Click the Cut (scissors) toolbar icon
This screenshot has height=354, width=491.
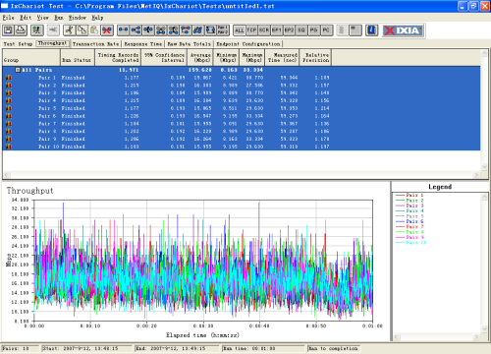69,30
